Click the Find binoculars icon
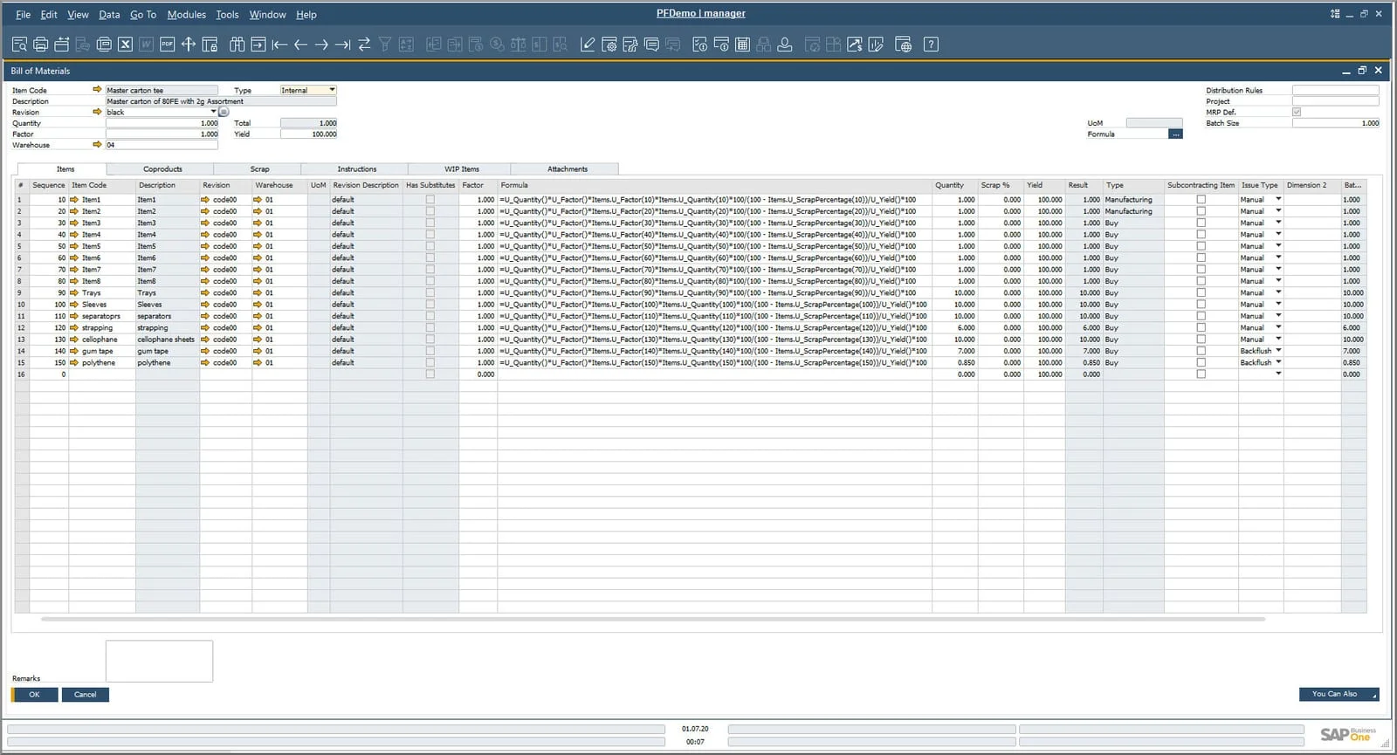The height and width of the screenshot is (755, 1397). point(237,45)
